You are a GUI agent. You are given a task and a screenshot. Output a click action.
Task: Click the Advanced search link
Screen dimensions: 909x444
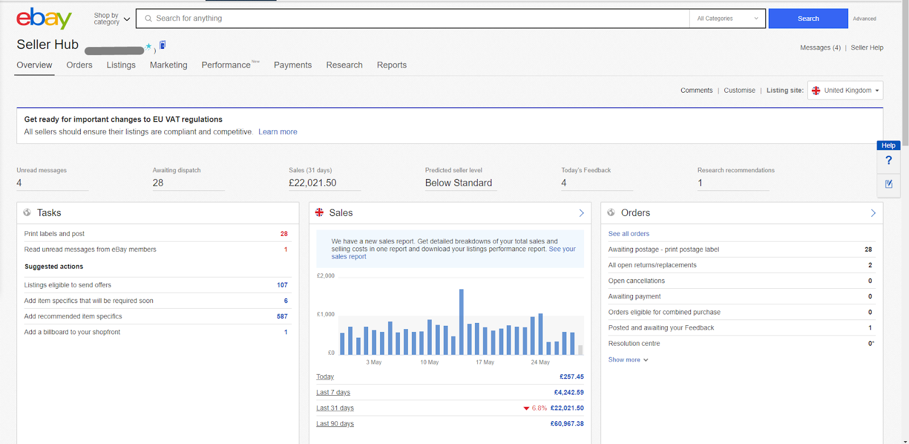(x=864, y=19)
